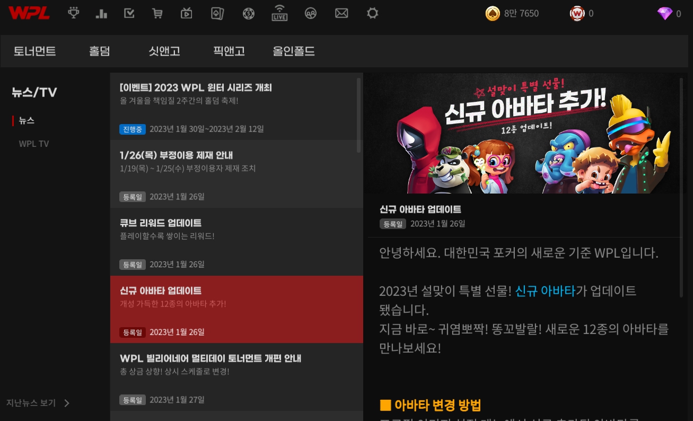Click the 신규 아바타 추가 banner image
Viewport: 693px width, 421px height.
(522, 134)
